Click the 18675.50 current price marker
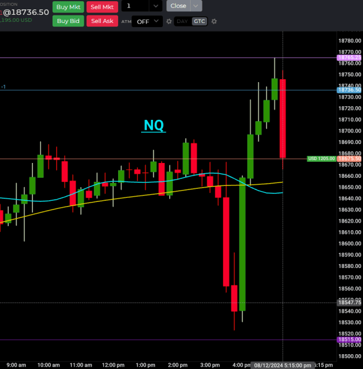 click(x=349, y=159)
